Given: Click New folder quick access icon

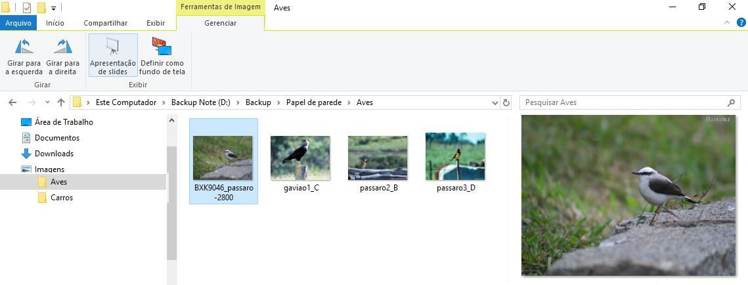Looking at the screenshot, I should click(41, 8).
